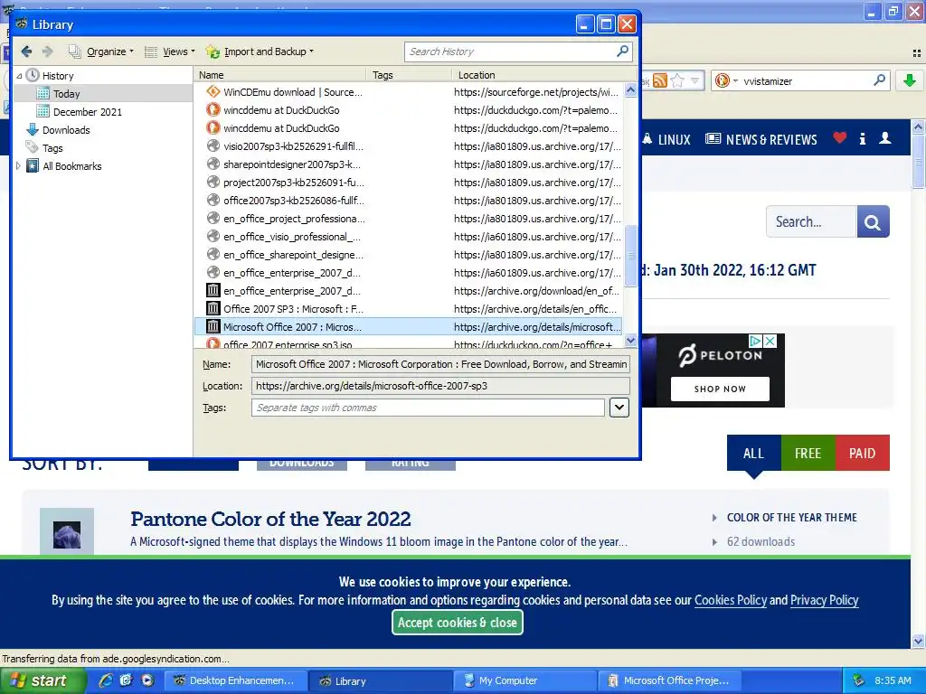
Task: Select en_office_visio_professional entry
Action: click(x=409, y=237)
